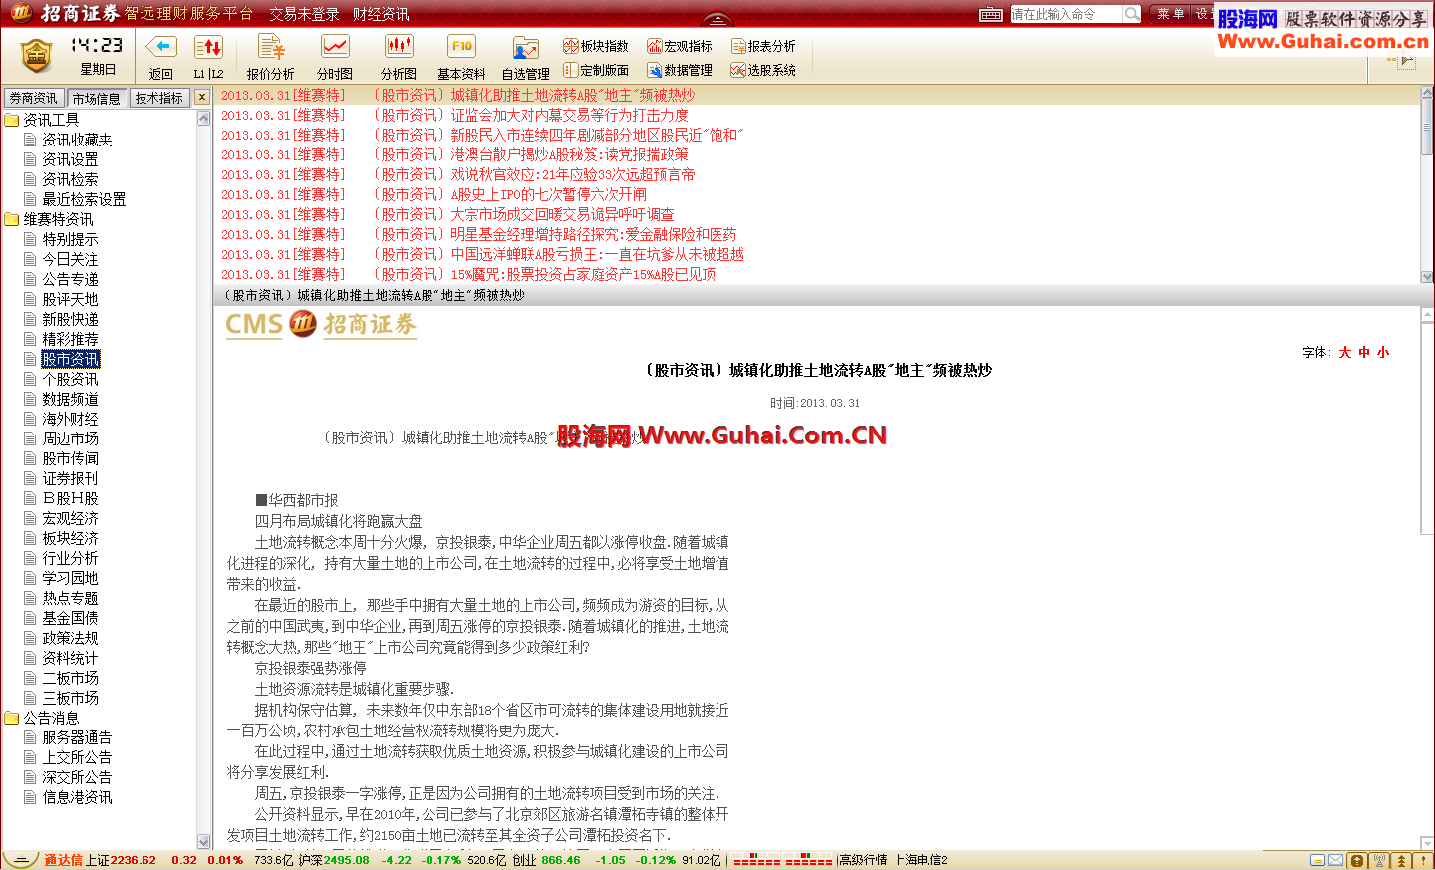1435x870 pixels.
Task: Open the envelope message icon in status bar
Action: click(x=1336, y=860)
